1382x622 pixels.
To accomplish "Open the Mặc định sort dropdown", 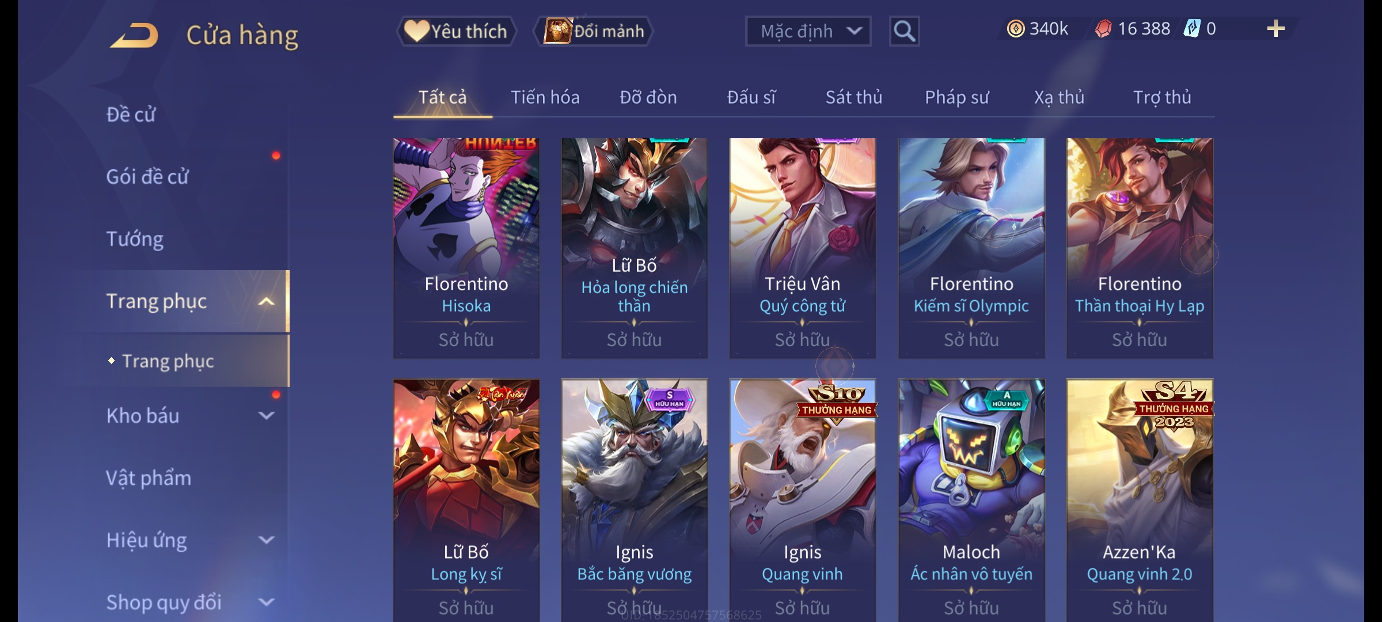I will coord(808,31).
